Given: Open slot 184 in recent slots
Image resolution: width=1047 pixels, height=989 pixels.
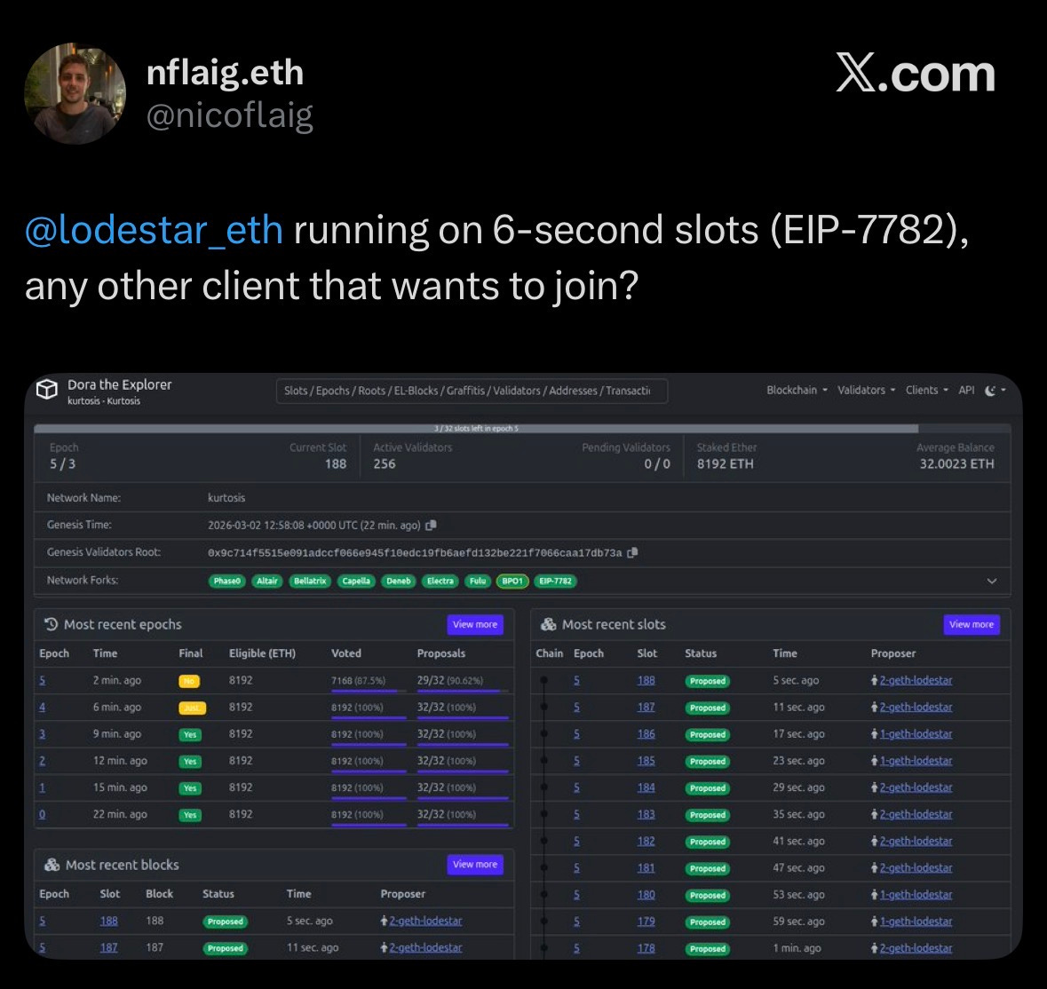Looking at the screenshot, I should point(646,787).
